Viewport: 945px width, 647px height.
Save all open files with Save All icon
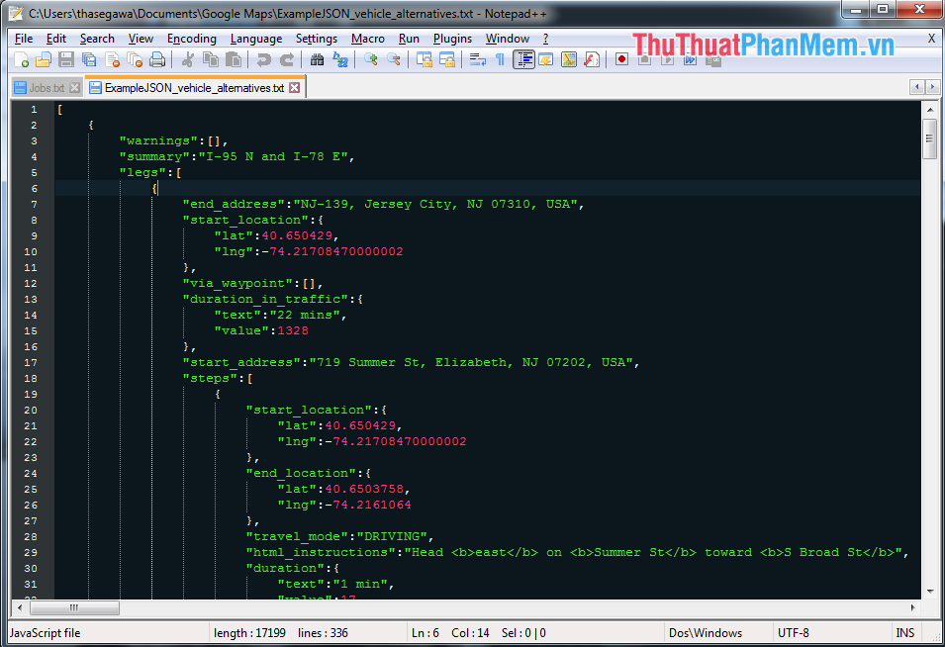pos(90,59)
